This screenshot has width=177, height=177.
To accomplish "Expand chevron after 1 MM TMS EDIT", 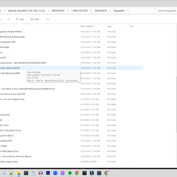I will (x=91, y=11).
